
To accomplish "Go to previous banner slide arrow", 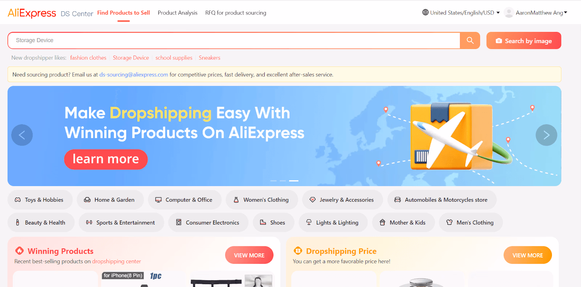I will coord(22,135).
